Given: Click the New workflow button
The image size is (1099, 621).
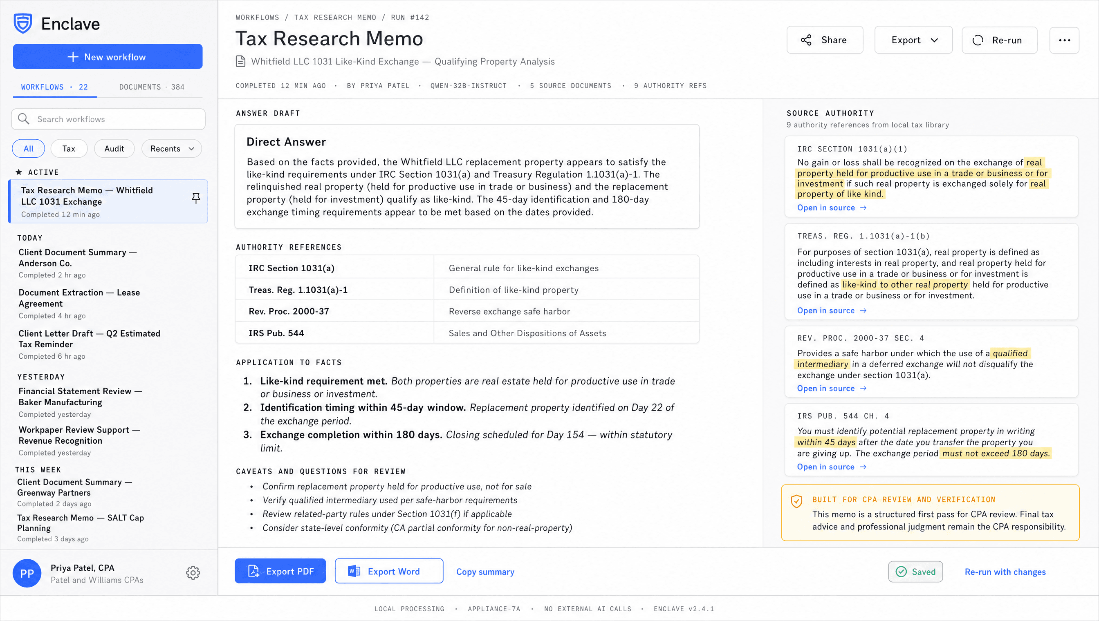Looking at the screenshot, I should (x=108, y=56).
